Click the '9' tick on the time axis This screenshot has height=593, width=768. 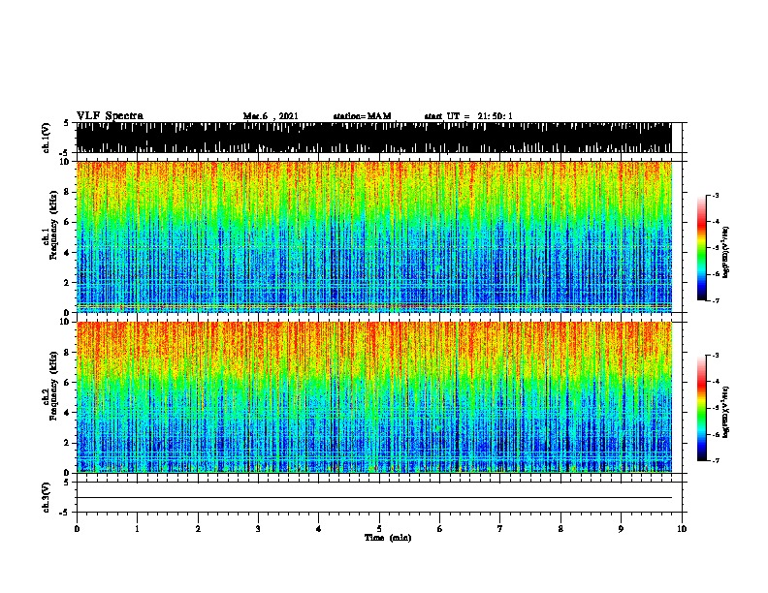pos(621,529)
